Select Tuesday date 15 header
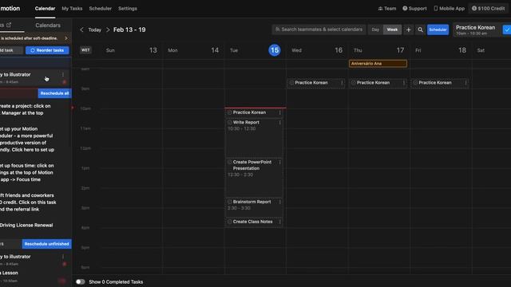The height and width of the screenshot is (287, 511). (275, 50)
